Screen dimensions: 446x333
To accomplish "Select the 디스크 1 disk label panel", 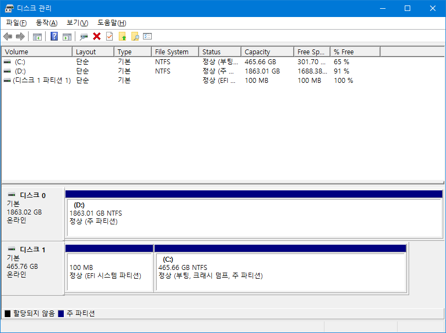I will pos(33,268).
